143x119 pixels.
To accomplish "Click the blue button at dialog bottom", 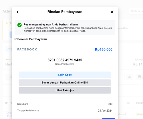I will pyautogui.click(x=108, y=119).
